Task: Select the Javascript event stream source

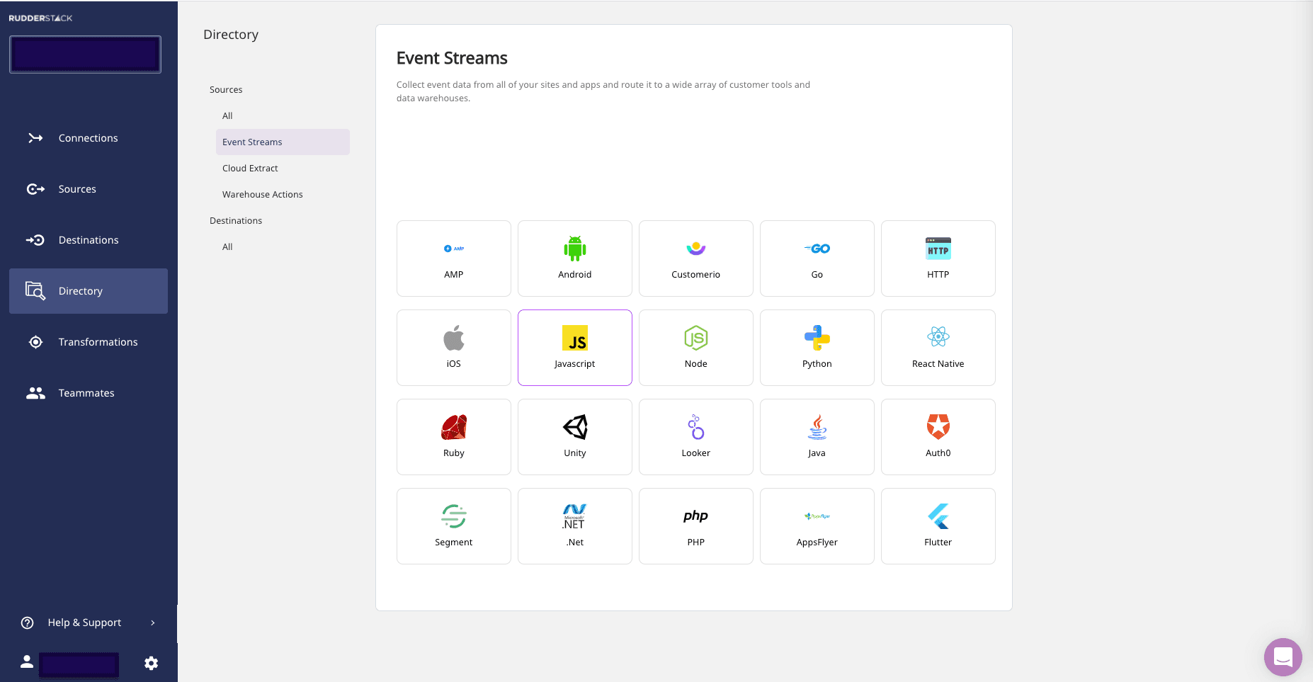Action: 574,347
